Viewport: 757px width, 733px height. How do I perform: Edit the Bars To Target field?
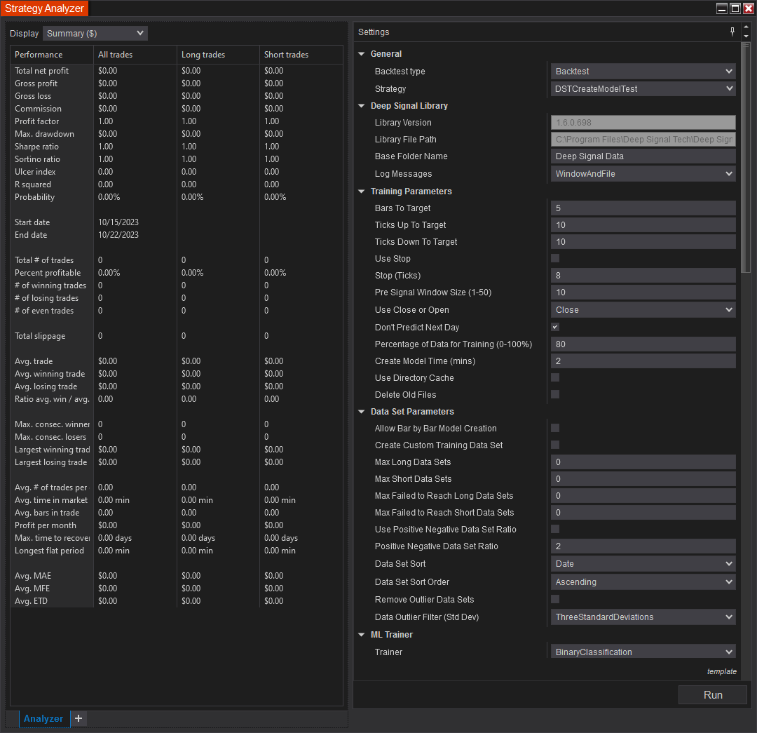point(643,208)
